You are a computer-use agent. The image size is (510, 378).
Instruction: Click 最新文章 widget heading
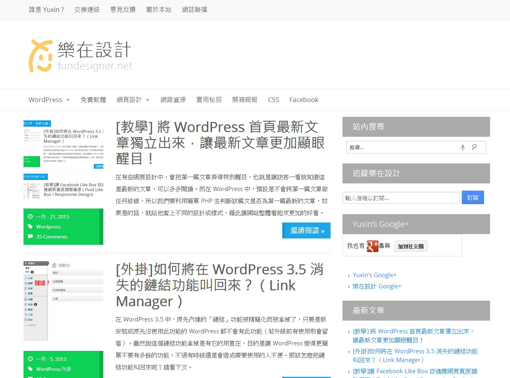click(x=416, y=311)
